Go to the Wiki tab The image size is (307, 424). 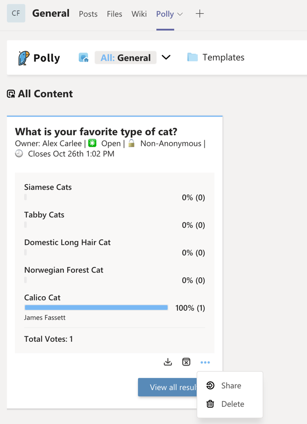139,14
